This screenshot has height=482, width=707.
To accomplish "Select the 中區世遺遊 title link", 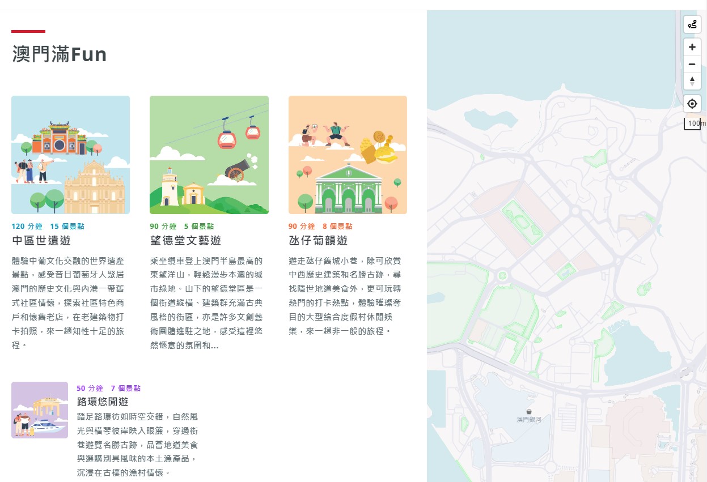I will pos(41,240).
